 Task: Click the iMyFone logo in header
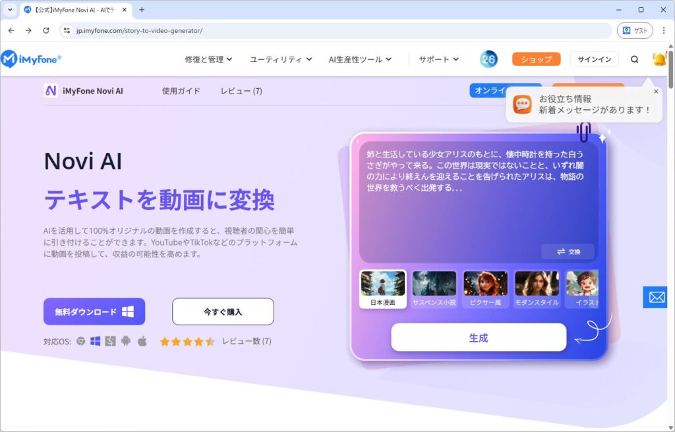[x=31, y=59]
